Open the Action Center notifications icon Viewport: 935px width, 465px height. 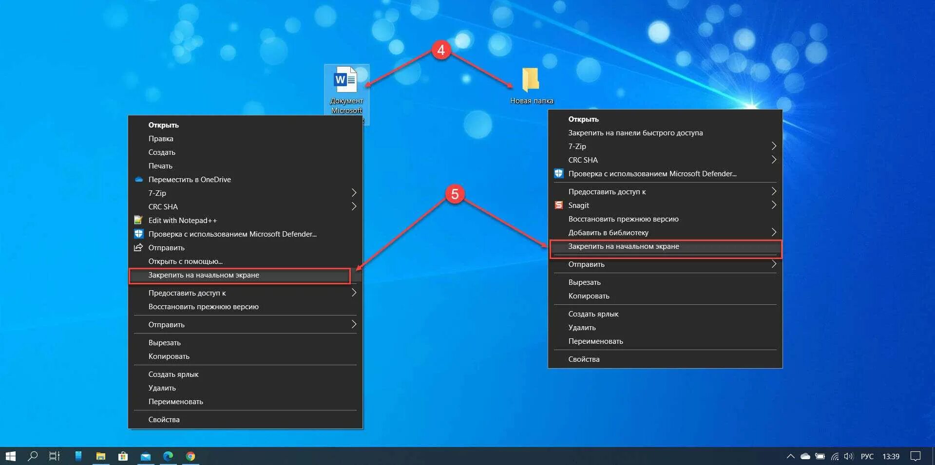(x=916, y=456)
